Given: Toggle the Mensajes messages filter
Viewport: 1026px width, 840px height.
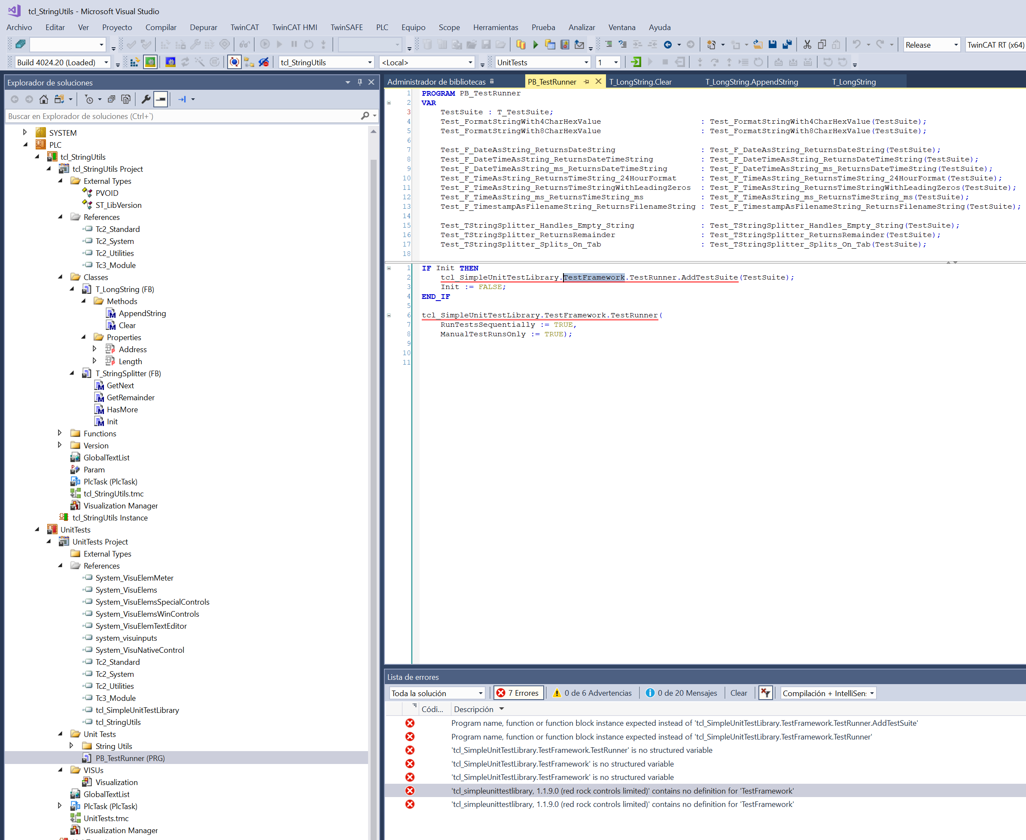Looking at the screenshot, I should pos(681,693).
